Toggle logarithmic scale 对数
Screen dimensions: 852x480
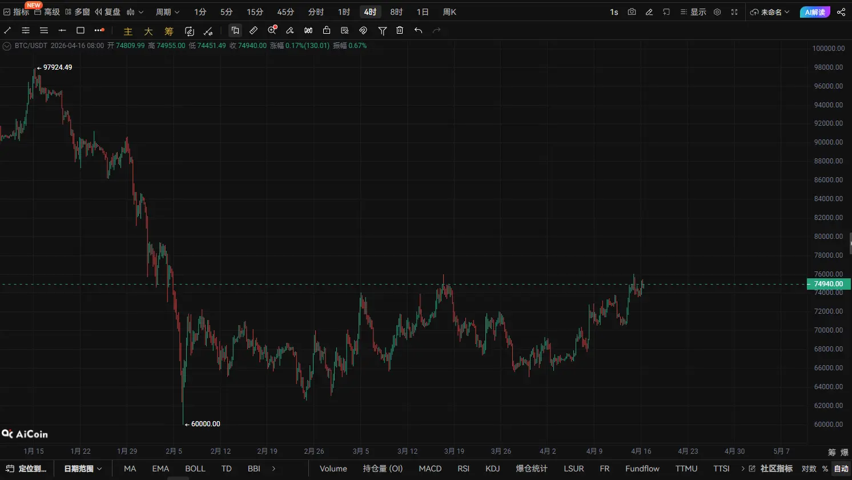click(x=809, y=469)
